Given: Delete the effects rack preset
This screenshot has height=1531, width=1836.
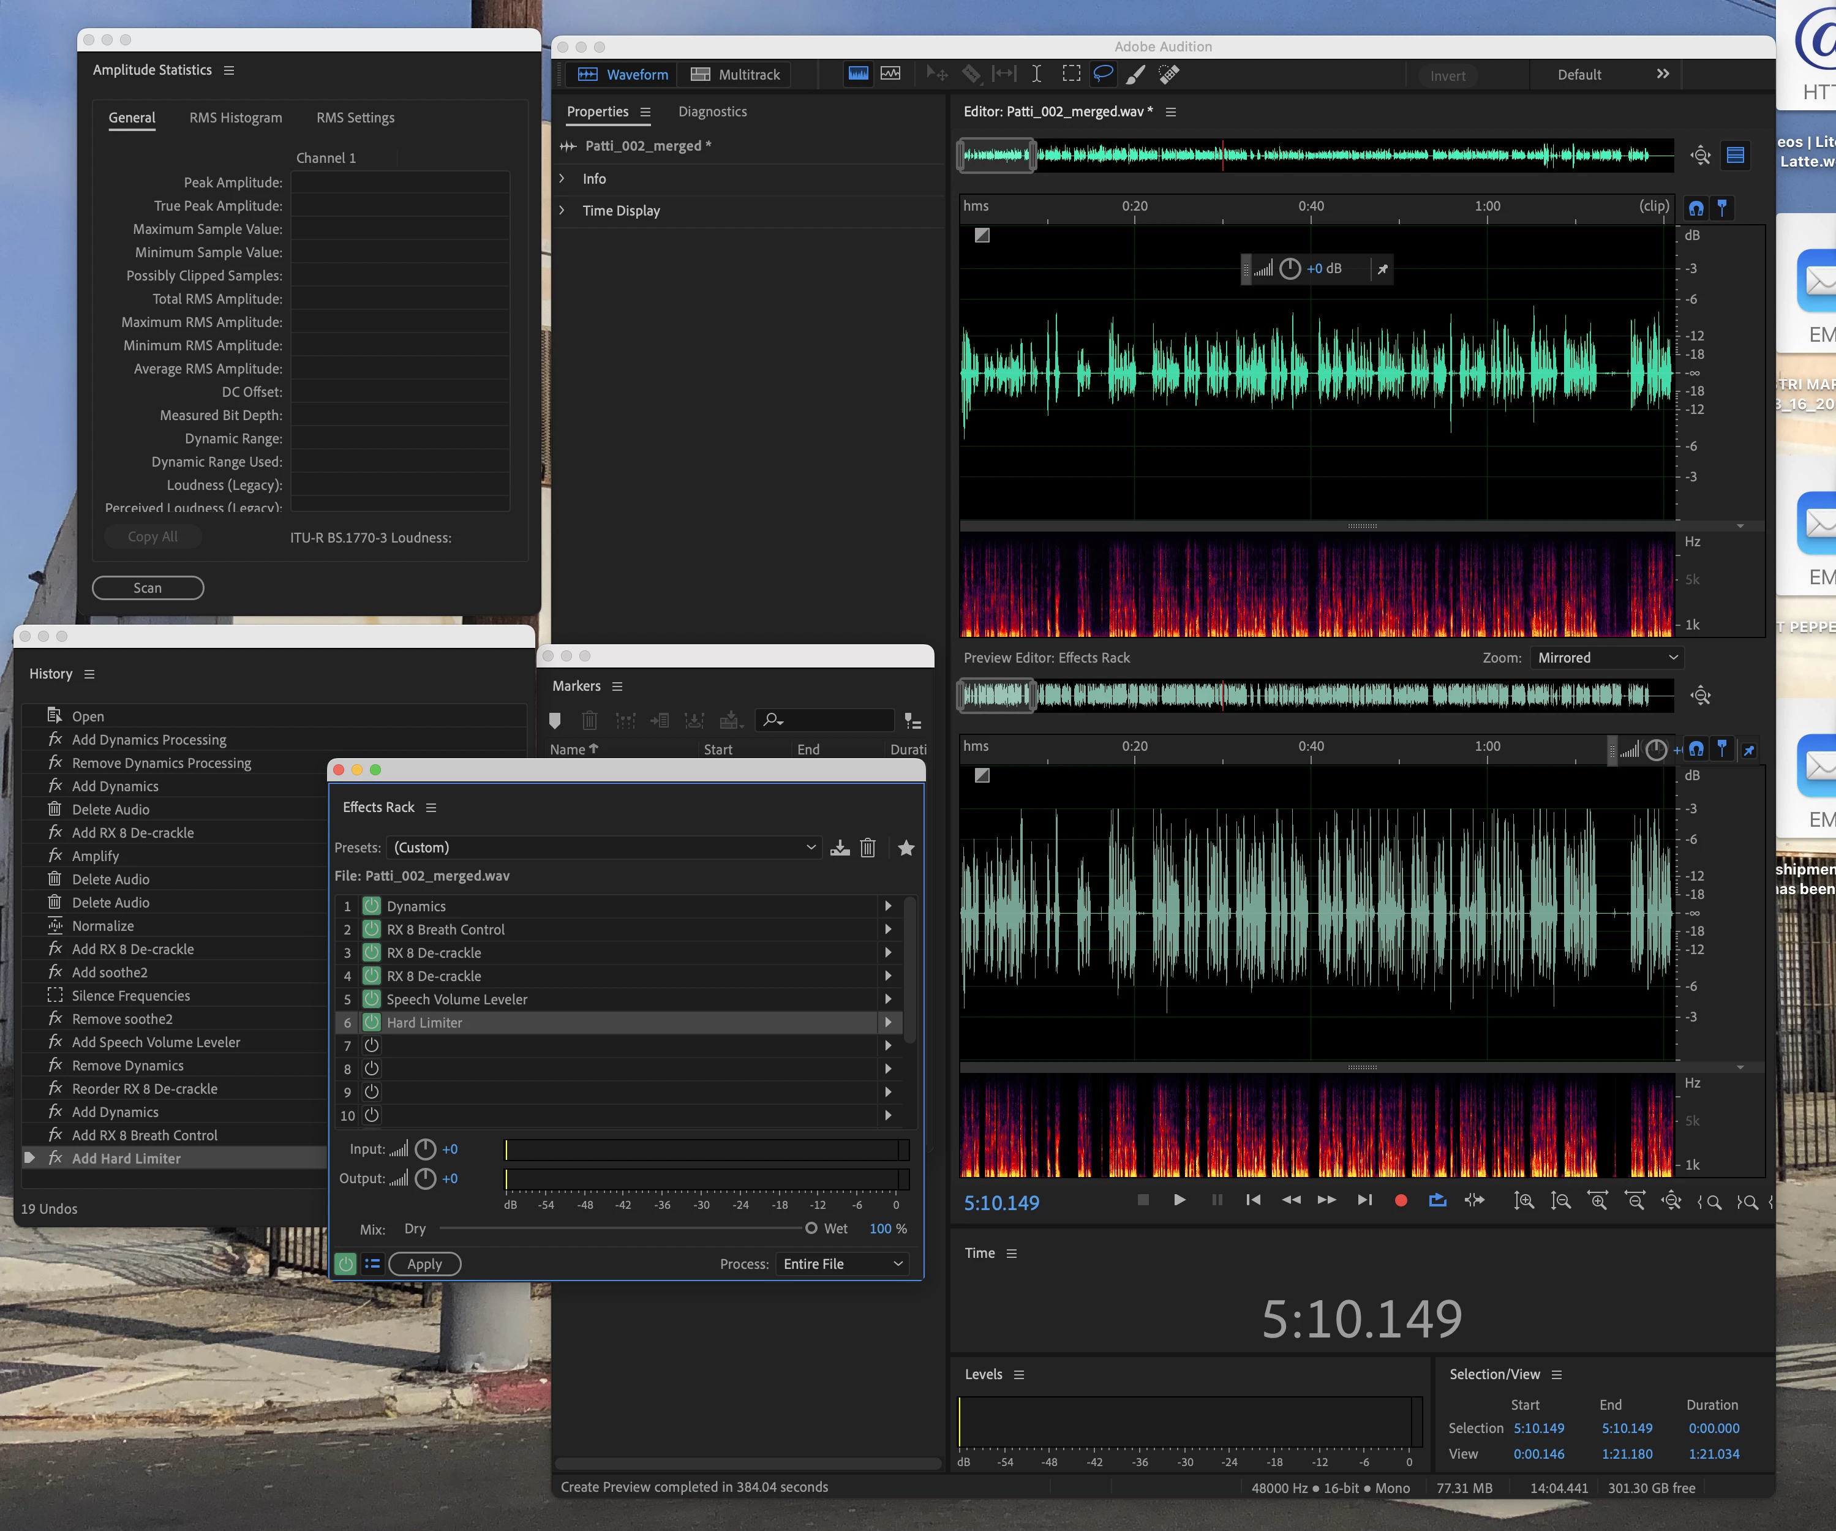Looking at the screenshot, I should (x=867, y=847).
